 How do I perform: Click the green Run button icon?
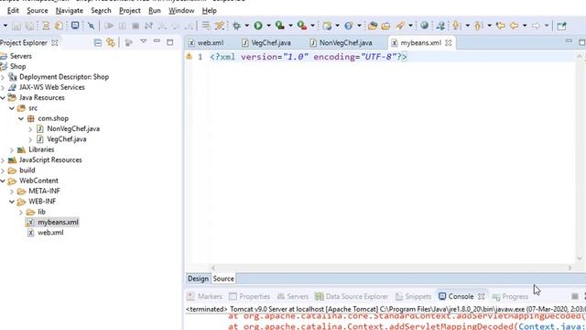click(258, 26)
